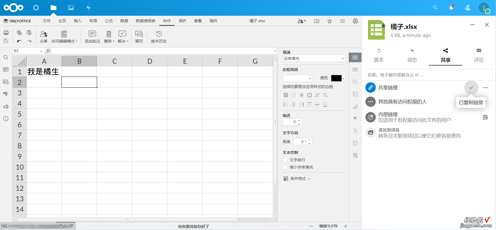The height and width of the screenshot is (230, 496).
Task: Open the Fill (没有填充) dropdown
Action: point(314,59)
